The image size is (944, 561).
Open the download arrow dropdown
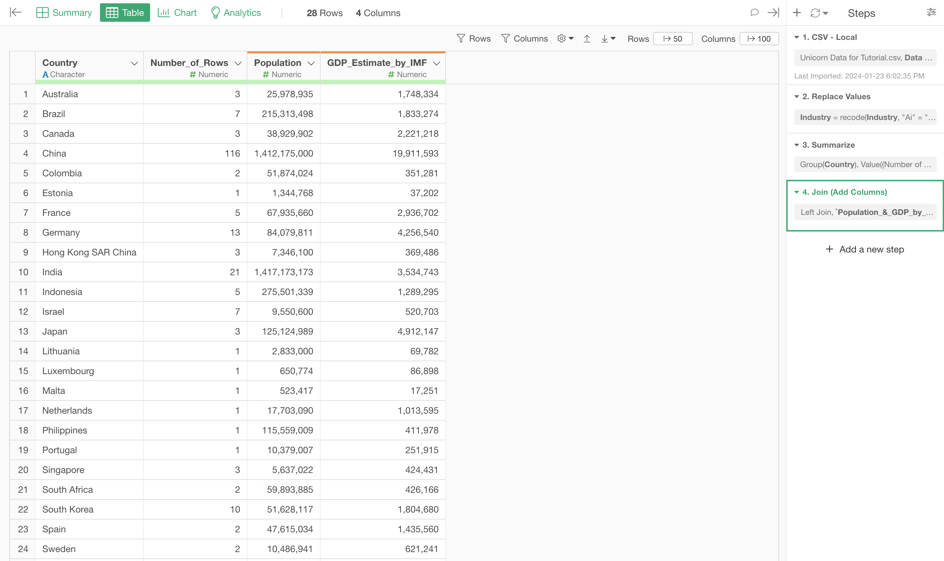pos(608,39)
